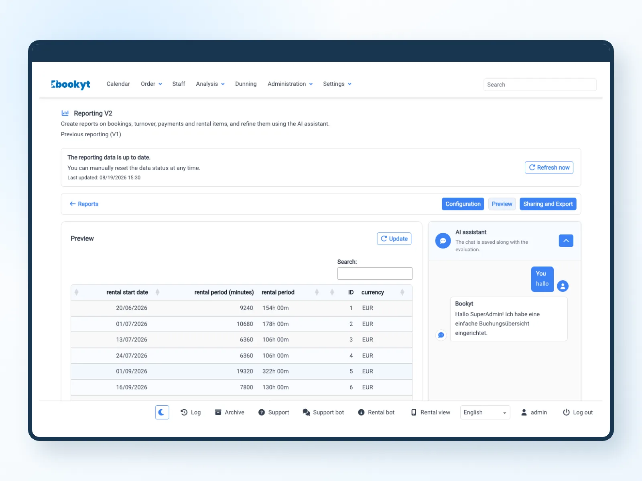Select the 19320 minutes cell
Viewport: 642px width, 481px height.
245,371
